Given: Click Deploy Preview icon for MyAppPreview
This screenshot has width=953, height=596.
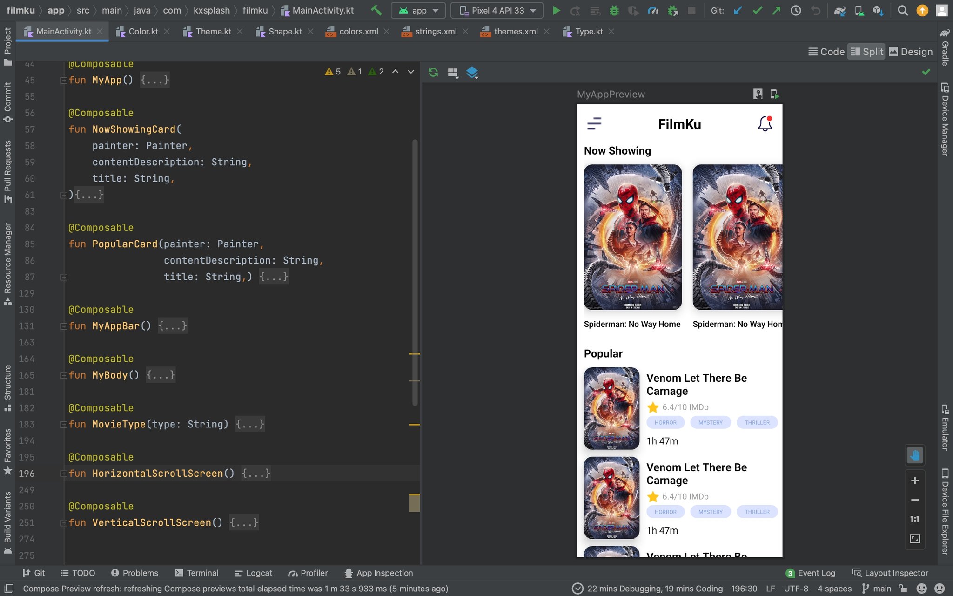Looking at the screenshot, I should click(774, 94).
